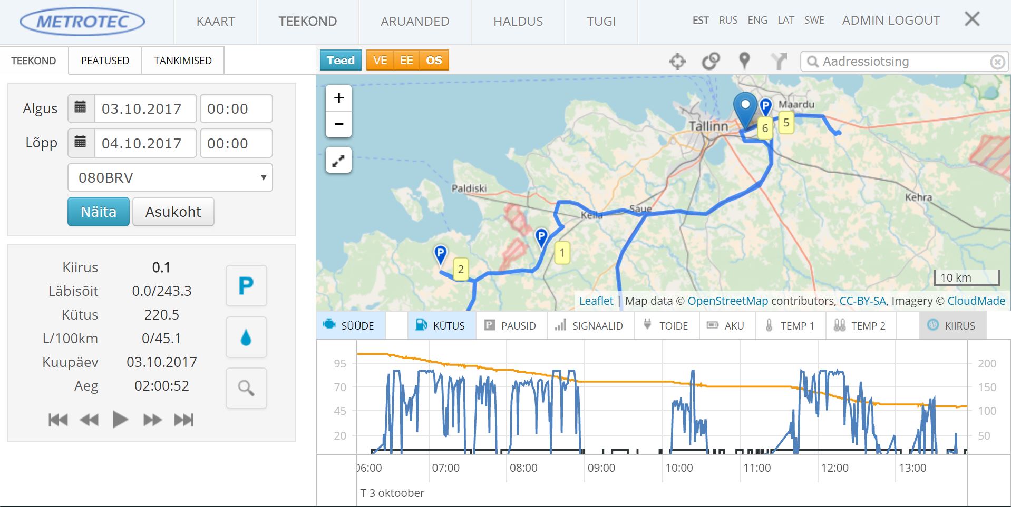
Task: Switch map layer to Teed
Action: (x=341, y=61)
